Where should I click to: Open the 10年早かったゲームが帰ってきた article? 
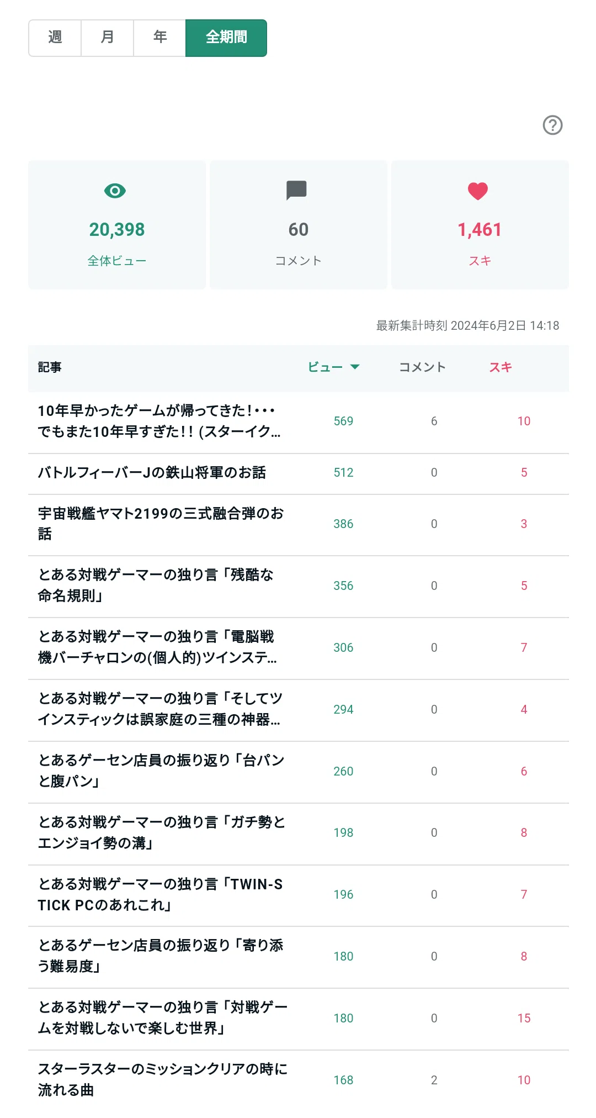159,421
